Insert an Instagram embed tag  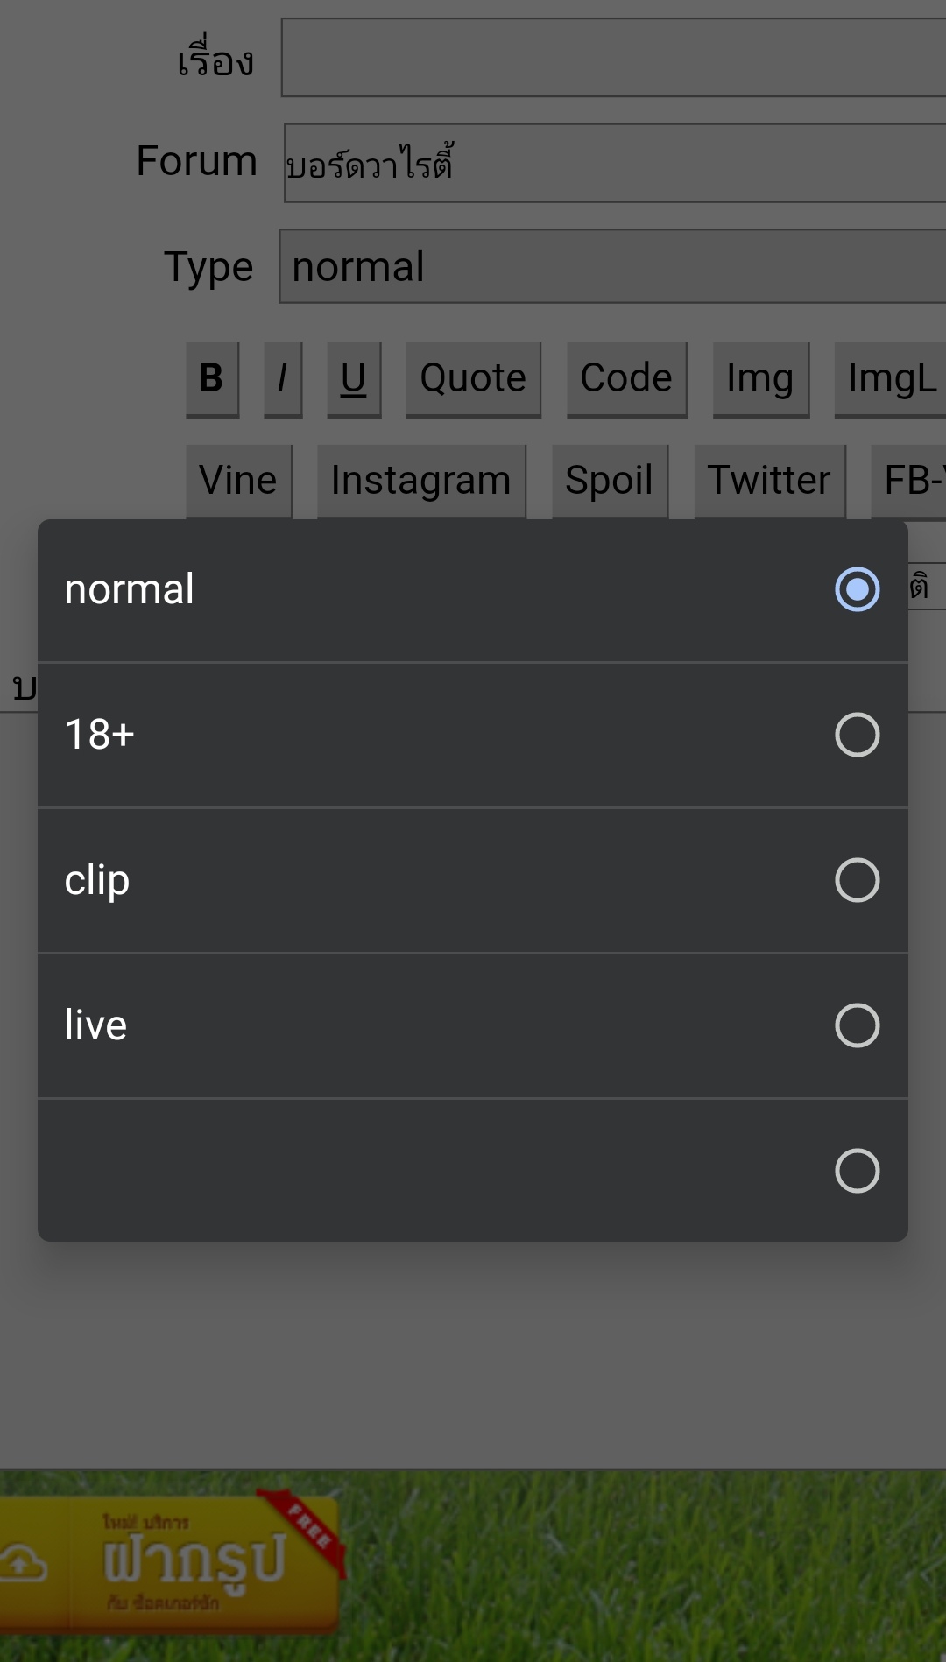click(x=421, y=481)
